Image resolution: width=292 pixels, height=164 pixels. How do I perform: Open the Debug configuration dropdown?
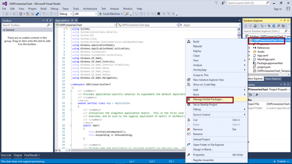pos(71,14)
